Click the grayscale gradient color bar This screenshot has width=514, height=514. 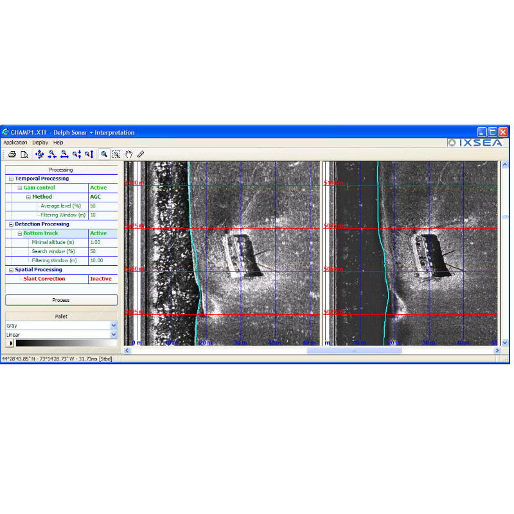(64, 343)
